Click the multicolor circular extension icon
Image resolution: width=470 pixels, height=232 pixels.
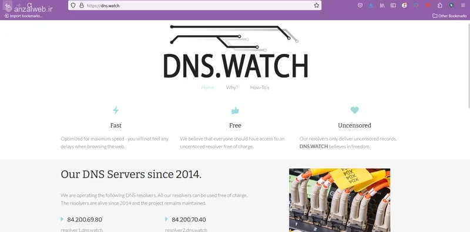coord(416,5)
